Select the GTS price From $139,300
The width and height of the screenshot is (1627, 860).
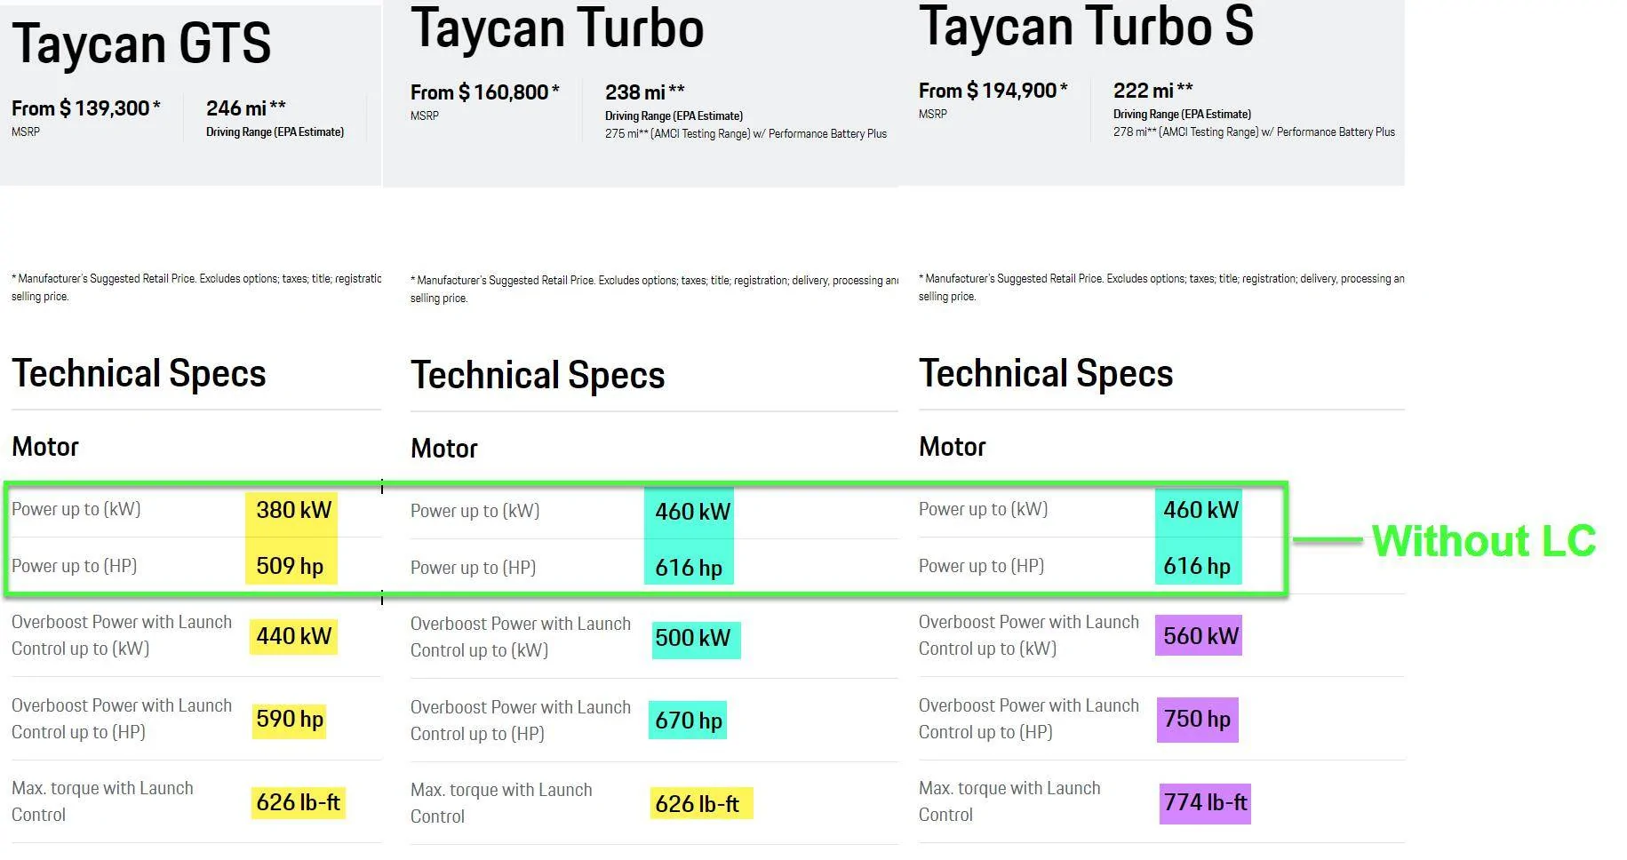tap(86, 108)
